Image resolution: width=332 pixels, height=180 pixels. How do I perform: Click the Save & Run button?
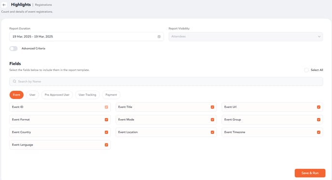tap(310, 173)
